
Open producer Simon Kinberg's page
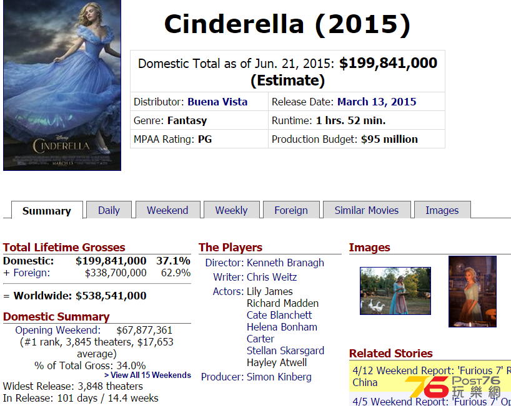[x=279, y=377]
